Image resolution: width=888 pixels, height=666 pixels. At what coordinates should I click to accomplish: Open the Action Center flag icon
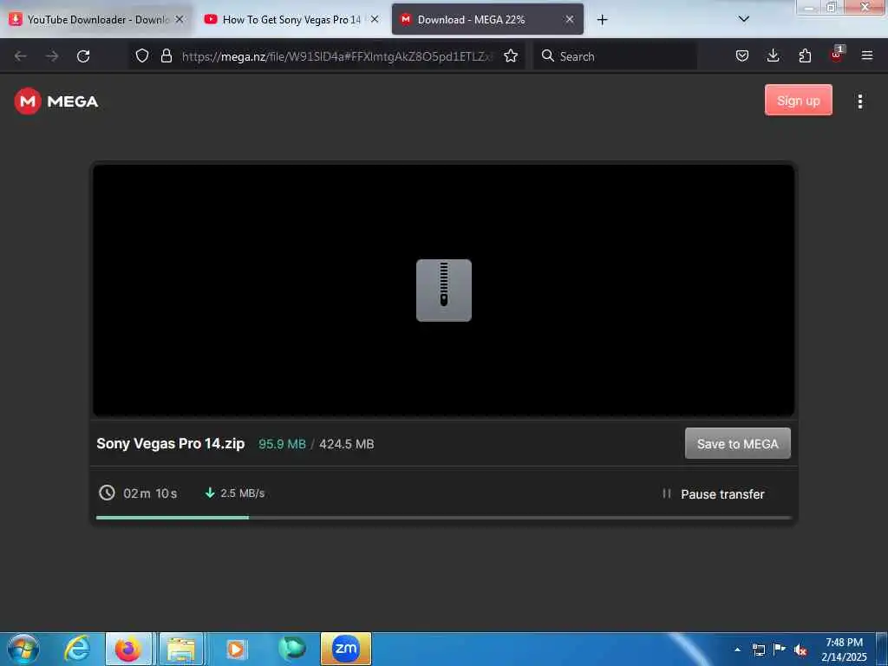point(780,650)
